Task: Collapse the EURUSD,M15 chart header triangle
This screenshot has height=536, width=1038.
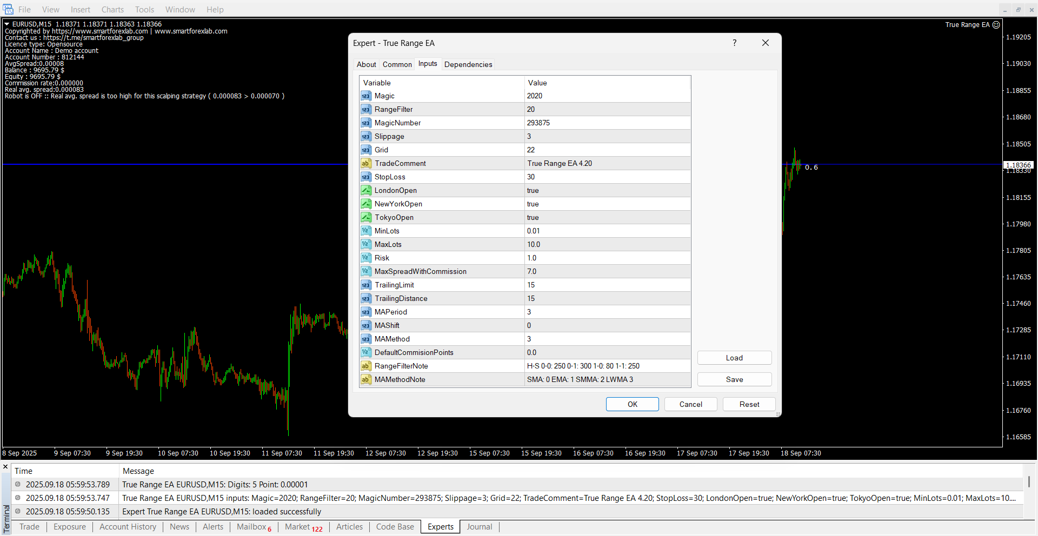Action: pyautogui.click(x=7, y=24)
